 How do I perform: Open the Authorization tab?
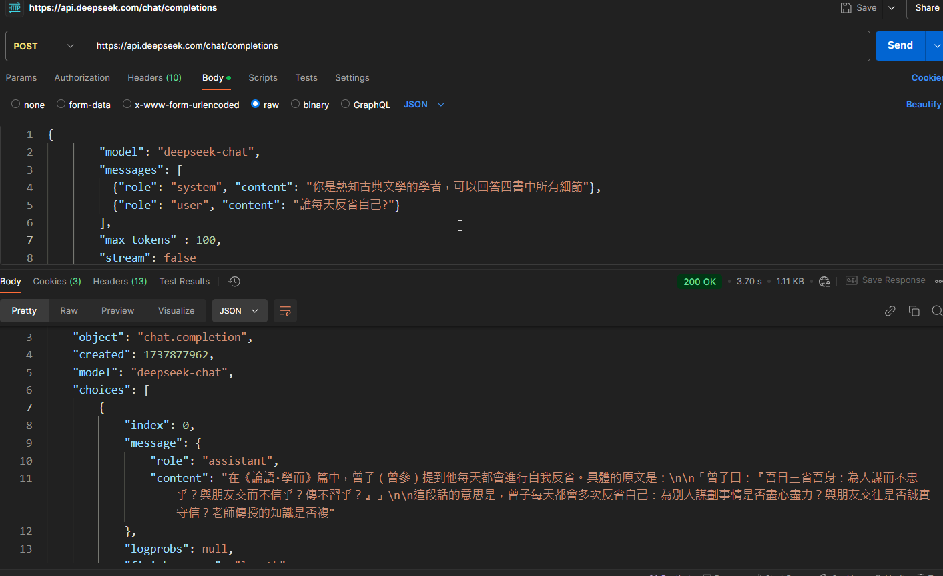click(x=82, y=78)
